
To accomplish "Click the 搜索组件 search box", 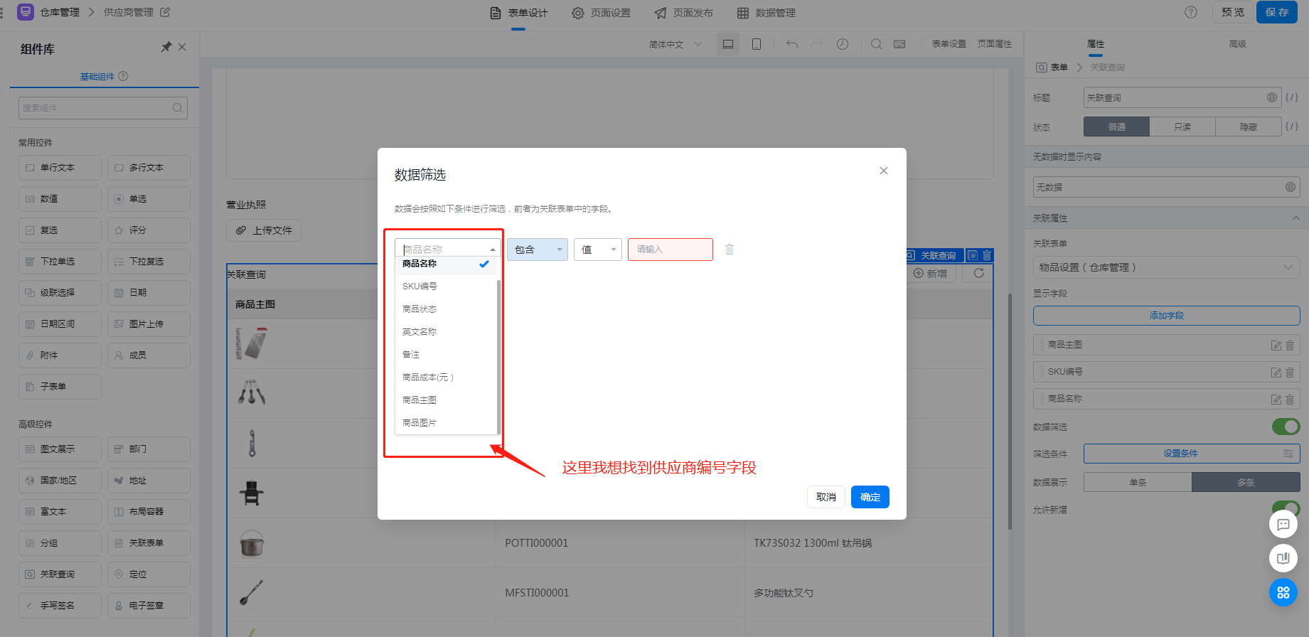I will point(103,108).
